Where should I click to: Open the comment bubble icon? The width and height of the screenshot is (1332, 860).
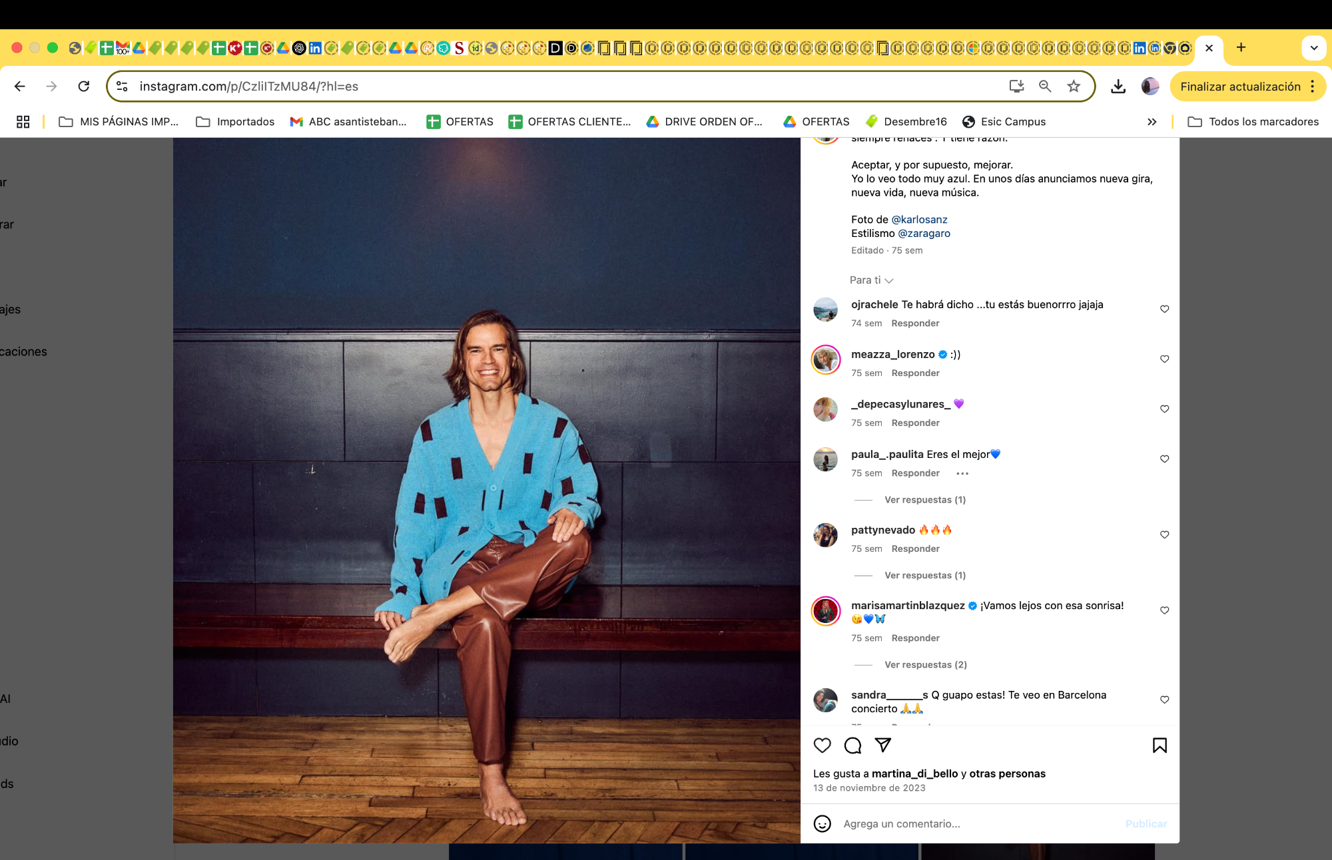pyautogui.click(x=852, y=746)
